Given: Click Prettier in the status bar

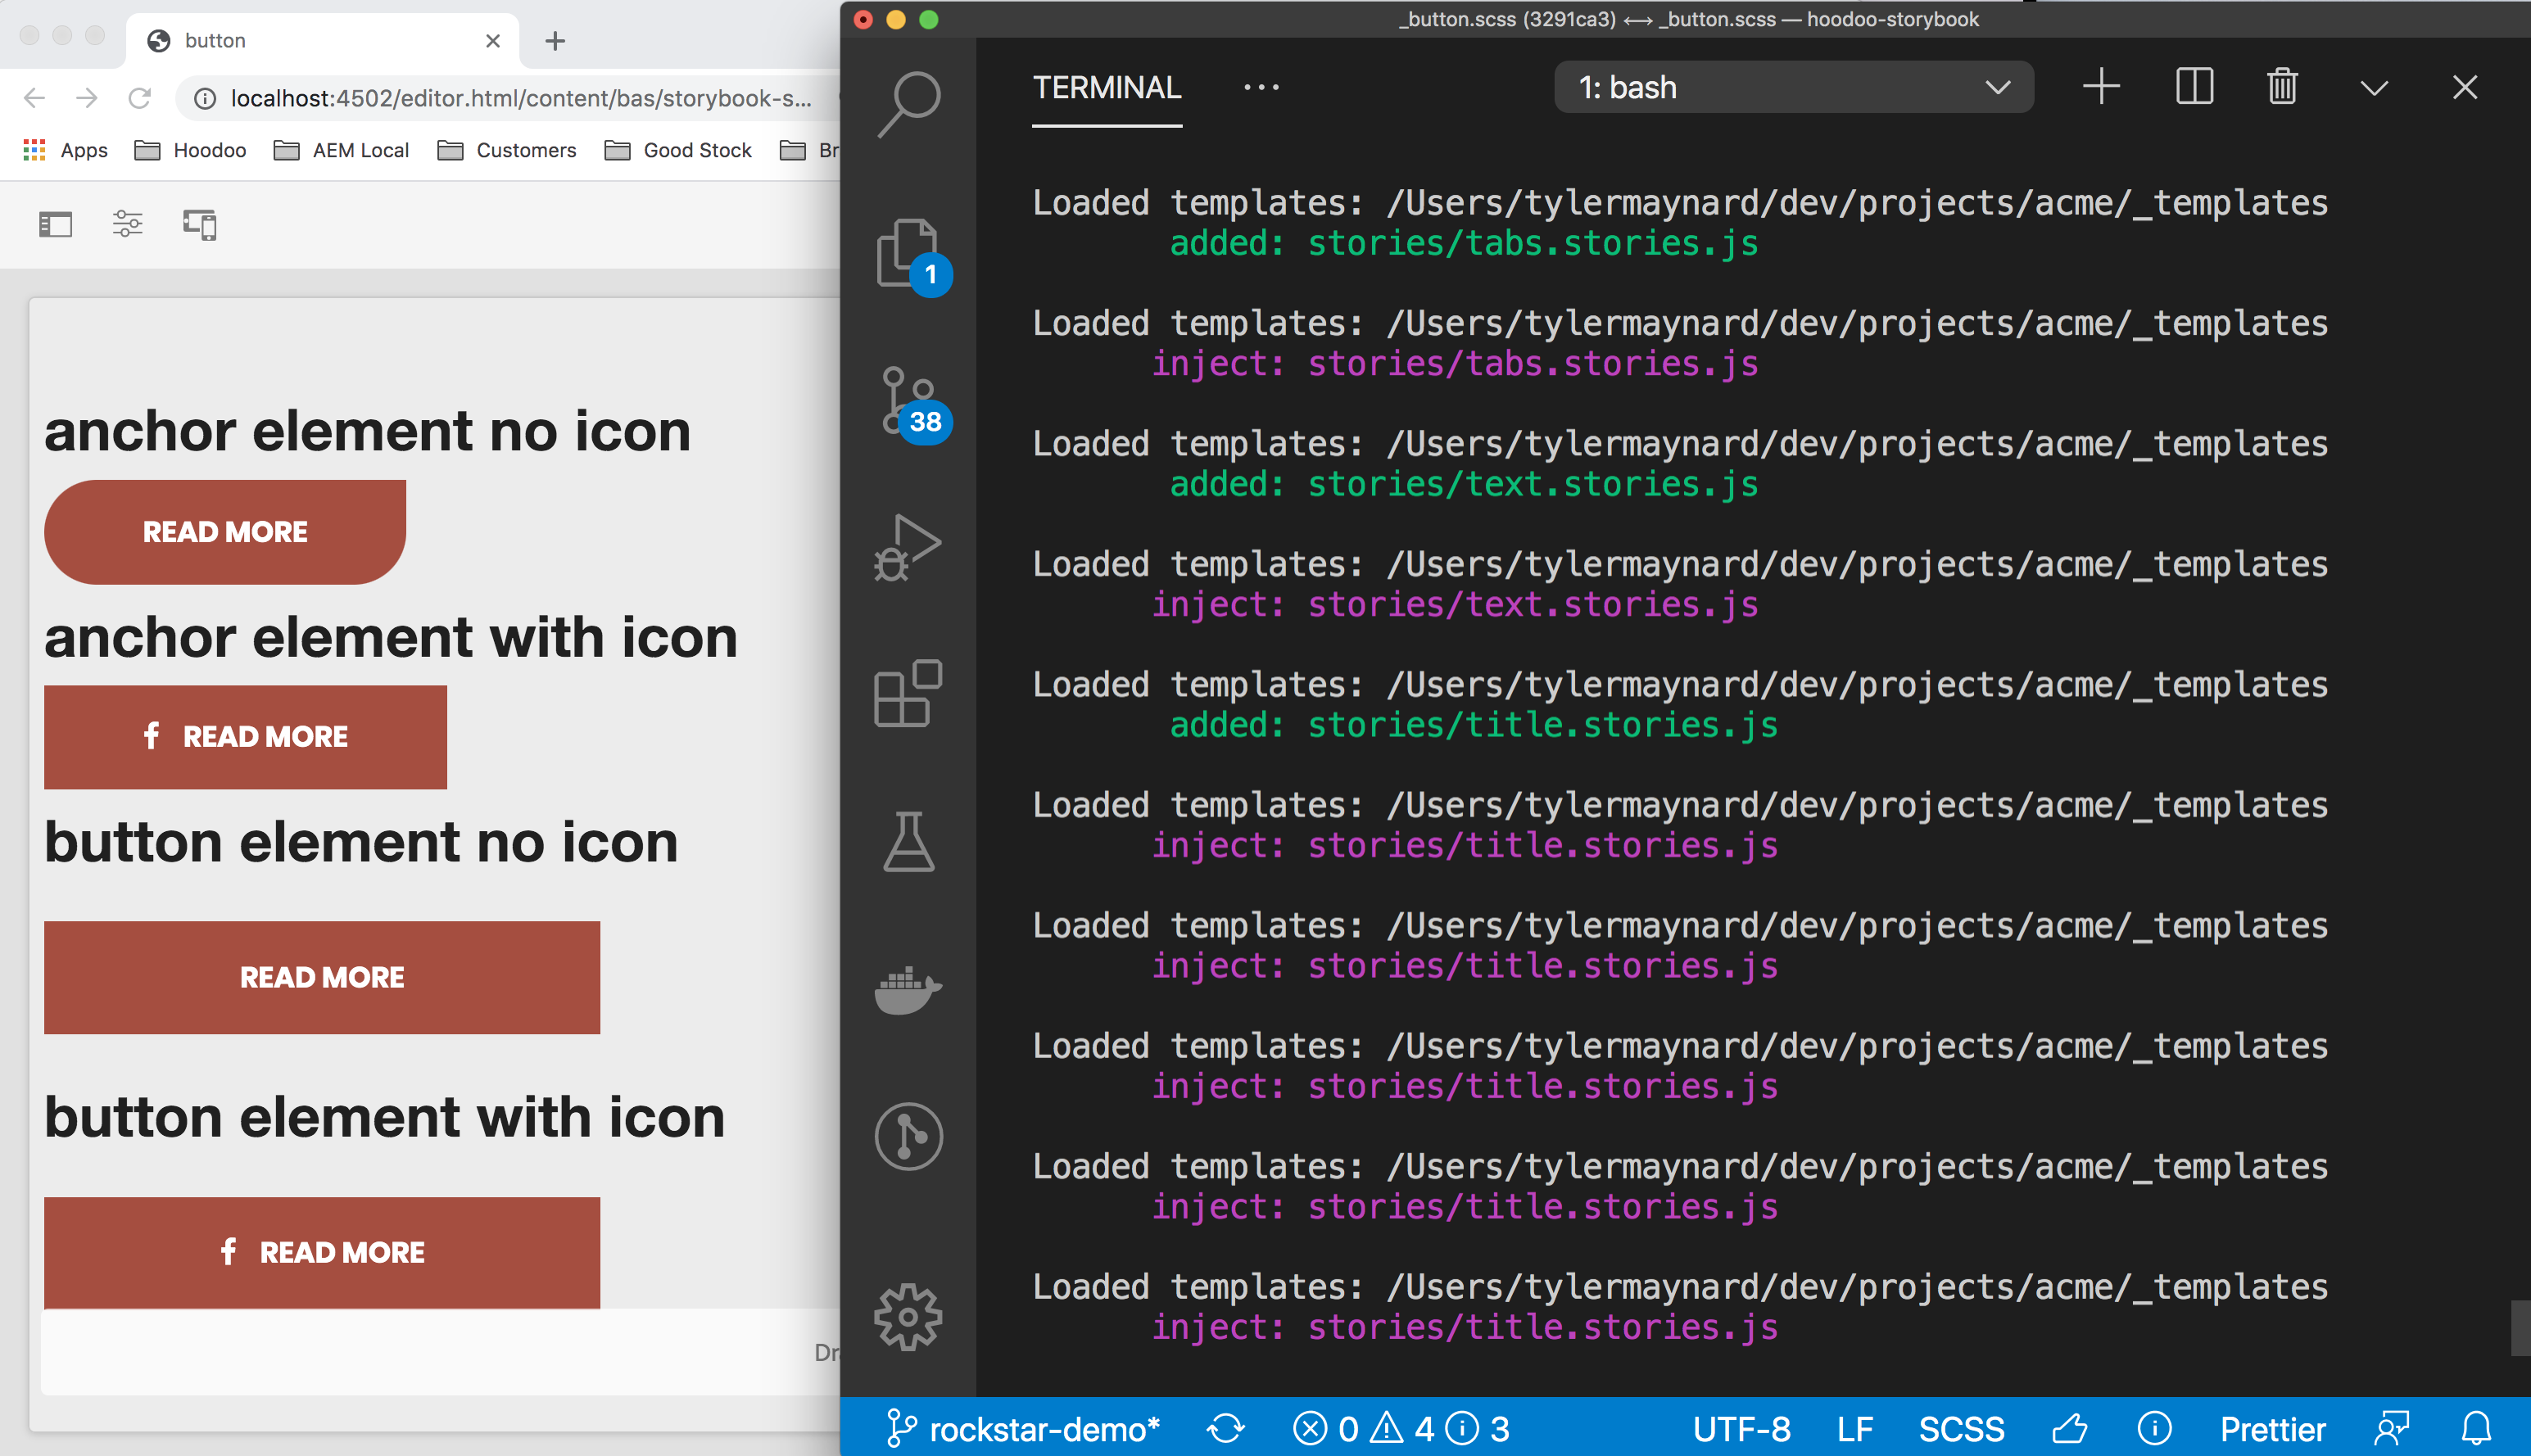Looking at the screenshot, I should coord(2272,1429).
